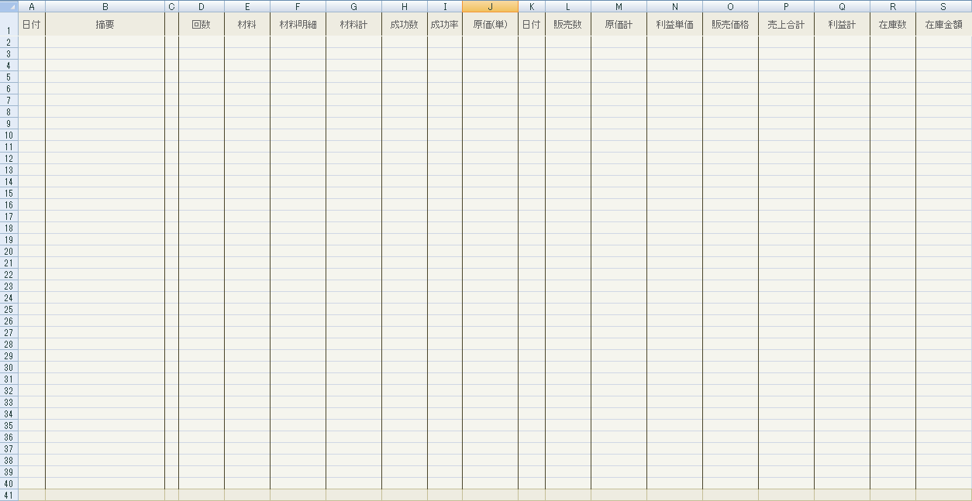Select row 34 header
This screenshot has width=972, height=501.
9,413
